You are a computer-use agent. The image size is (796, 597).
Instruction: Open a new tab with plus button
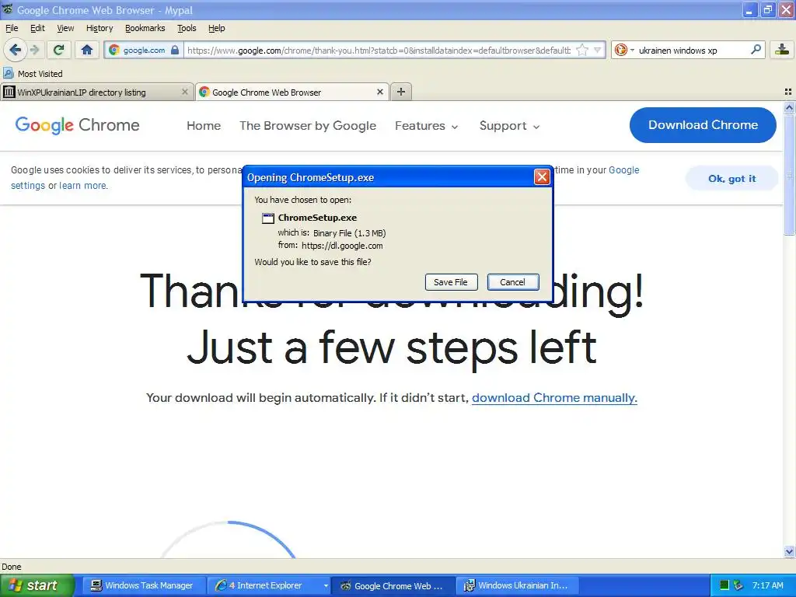[401, 92]
